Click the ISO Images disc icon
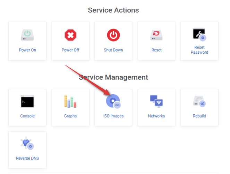This screenshot has height=174, width=230. tap(113, 101)
